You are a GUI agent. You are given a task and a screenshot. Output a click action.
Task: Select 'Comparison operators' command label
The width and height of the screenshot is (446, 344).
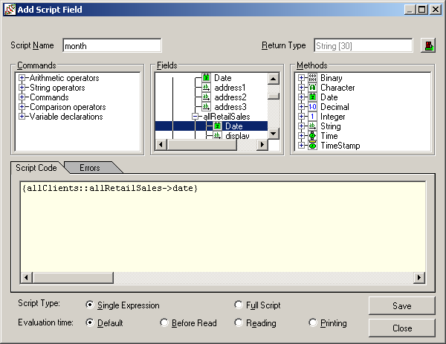pyautogui.click(x=68, y=107)
